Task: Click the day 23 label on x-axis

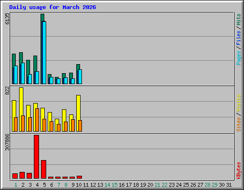Action: (172, 185)
